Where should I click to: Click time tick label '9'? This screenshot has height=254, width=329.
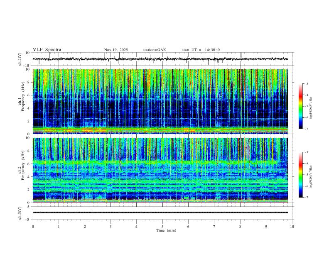pos(266,227)
